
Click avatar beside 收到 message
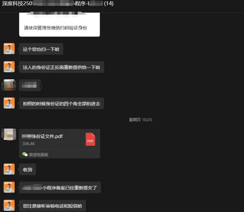[9, 169]
